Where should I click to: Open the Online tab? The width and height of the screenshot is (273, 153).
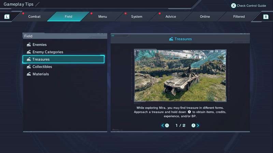[205, 17]
